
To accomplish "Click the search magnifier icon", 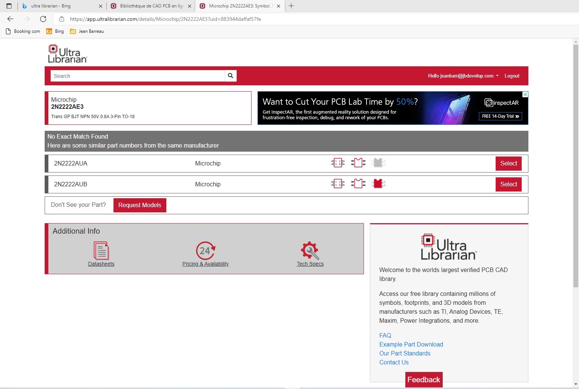I will pyautogui.click(x=230, y=76).
